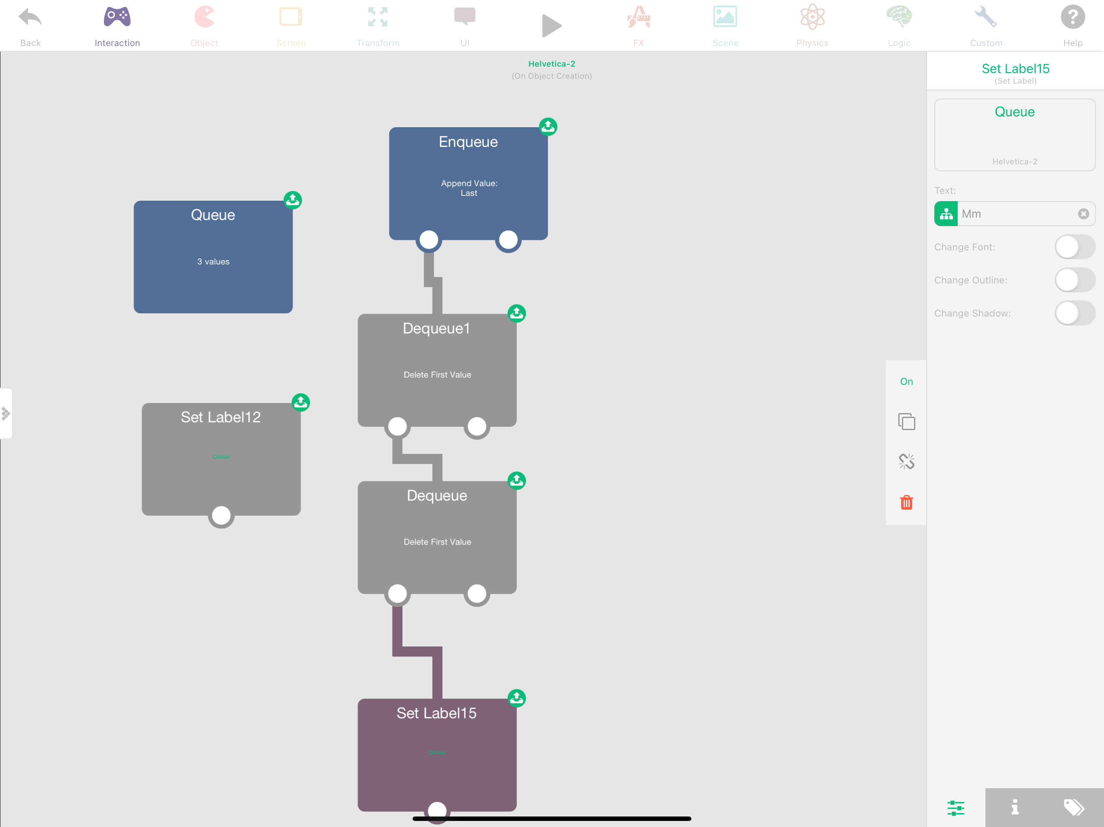1104x827 pixels.
Task: Click the green hierarchy icon beside Text field
Action: click(946, 214)
